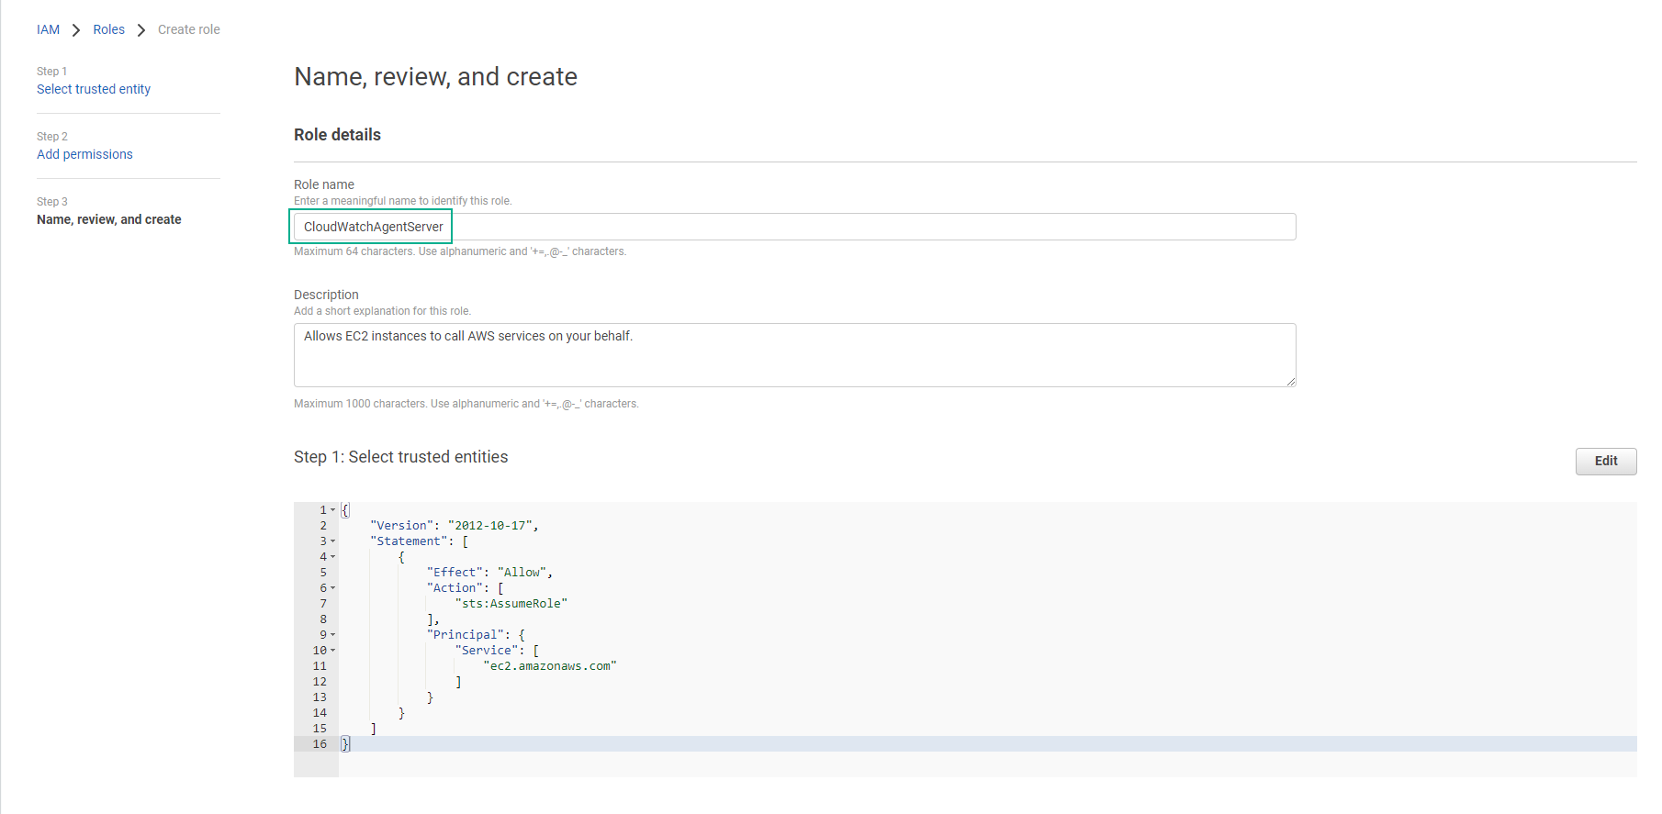Collapse the Action fold arrow on line 6
This screenshot has width=1662, height=814.
pyautogui.click(x=333, y=588)
